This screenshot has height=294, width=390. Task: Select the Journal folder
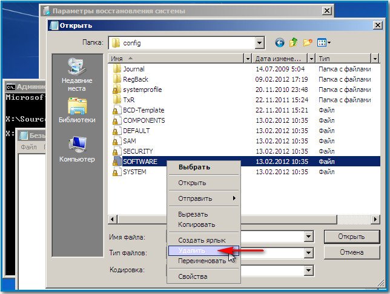133,69
